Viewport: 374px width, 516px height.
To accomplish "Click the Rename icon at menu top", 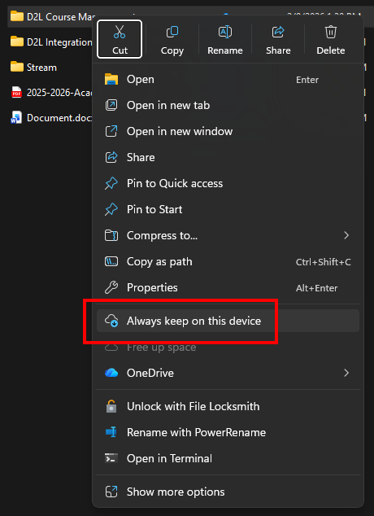I will point(225,33).
